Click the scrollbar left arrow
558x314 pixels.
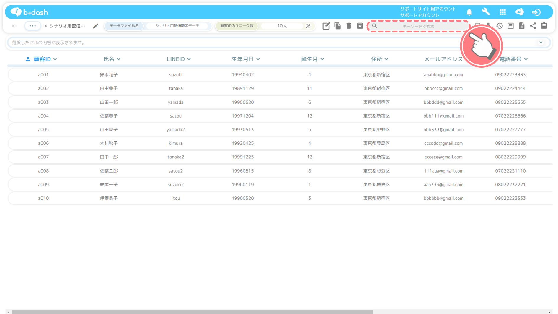click(x=9, y=312)
